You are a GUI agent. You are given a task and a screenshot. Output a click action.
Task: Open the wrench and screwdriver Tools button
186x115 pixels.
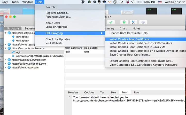tap(134, 22)
